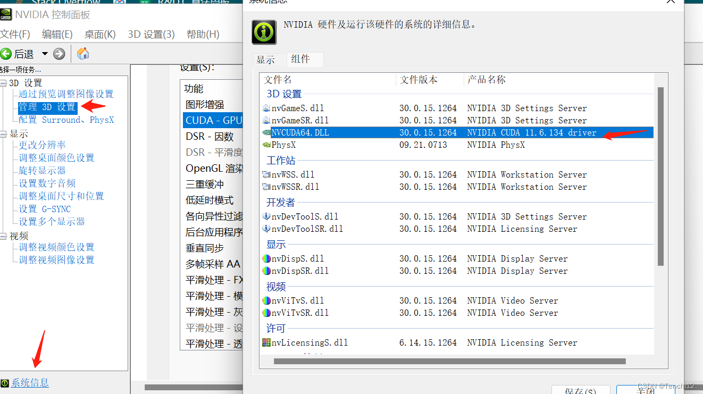This screenshot has width=703, height=394.
Task: Open the 编辑(E) menu
Action: (57, 35)
